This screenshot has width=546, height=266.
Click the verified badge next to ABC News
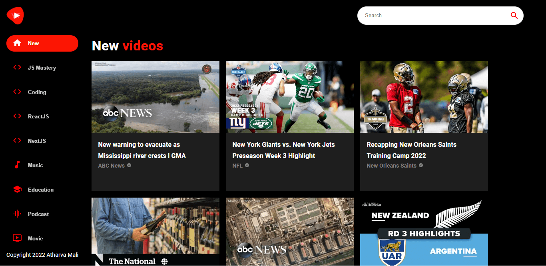129,165
